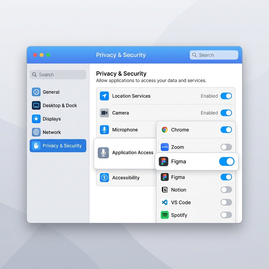Click the General gear icon in sidebar
Image resolution: width=269 pixels, height=269 pixels.
click(x=36, y=92)
